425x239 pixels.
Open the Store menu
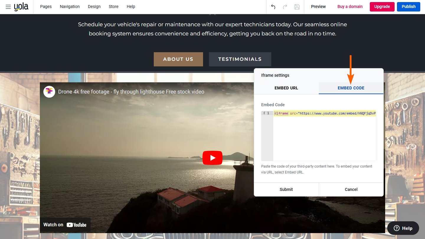click(113, 6)
